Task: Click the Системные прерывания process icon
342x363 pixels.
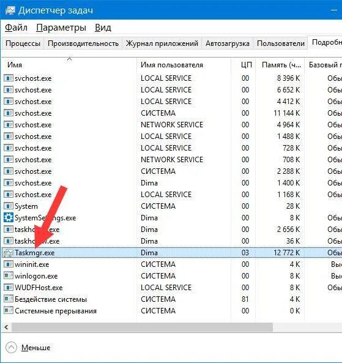Action: click(9, 311)
